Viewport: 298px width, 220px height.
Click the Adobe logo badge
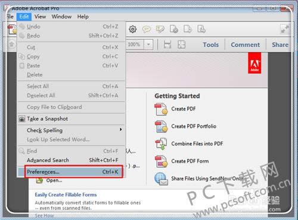click(254, 63)
